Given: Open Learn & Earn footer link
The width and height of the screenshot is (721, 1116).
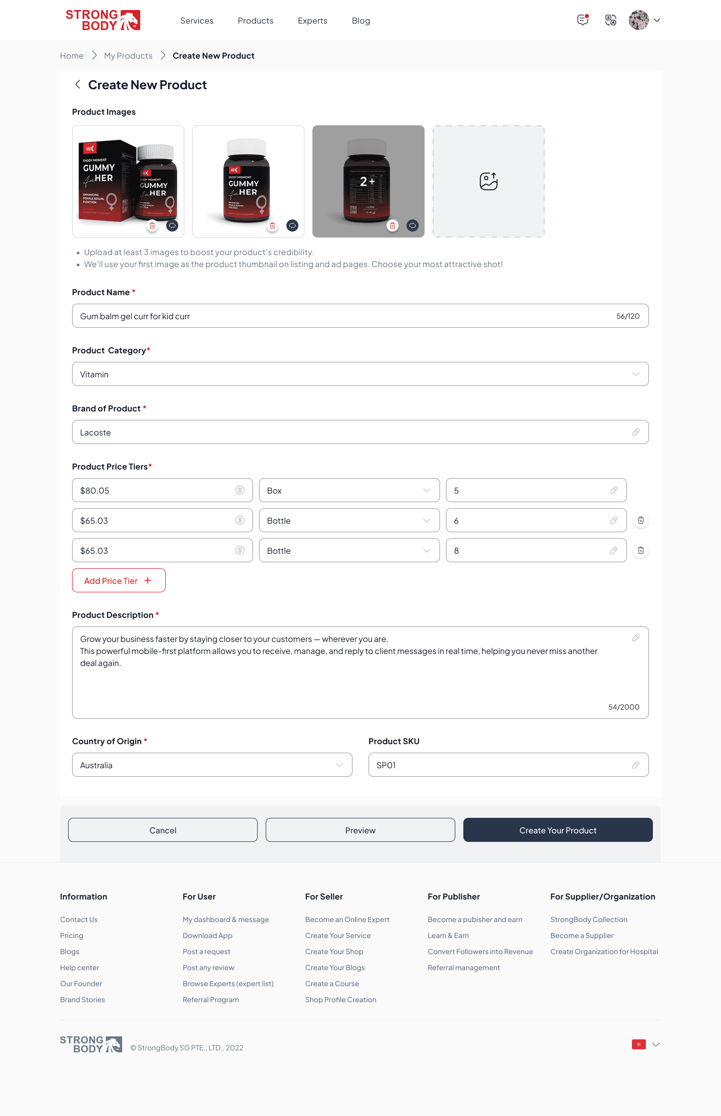Looking at the screenshot, I should point(448,936).
